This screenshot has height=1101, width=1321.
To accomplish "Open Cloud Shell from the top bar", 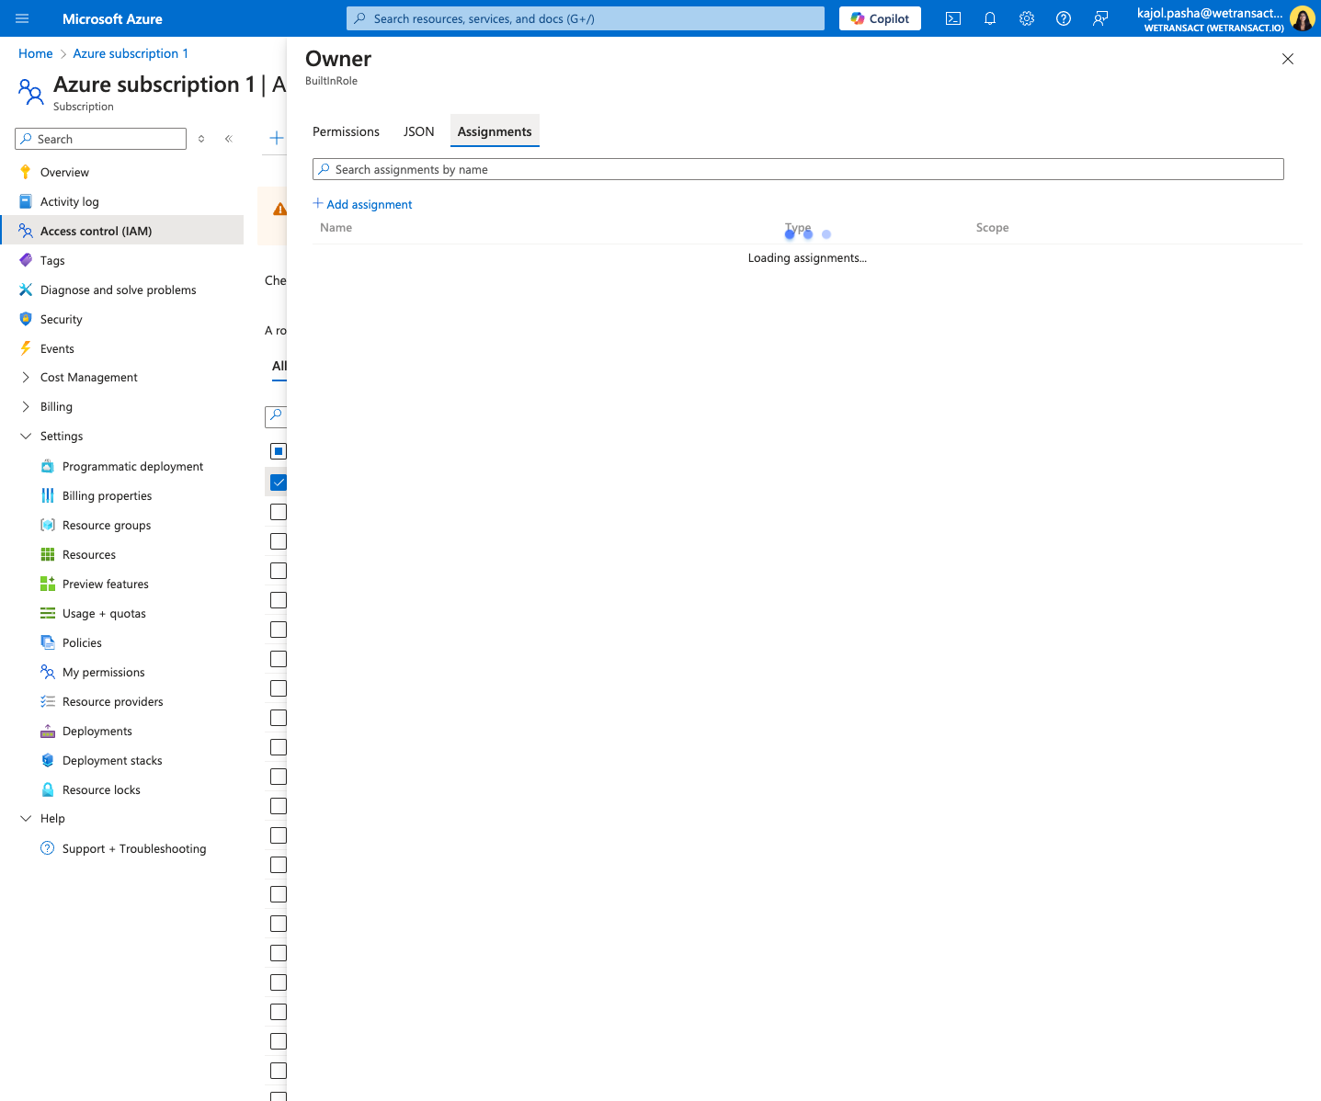I will [953, 18].
